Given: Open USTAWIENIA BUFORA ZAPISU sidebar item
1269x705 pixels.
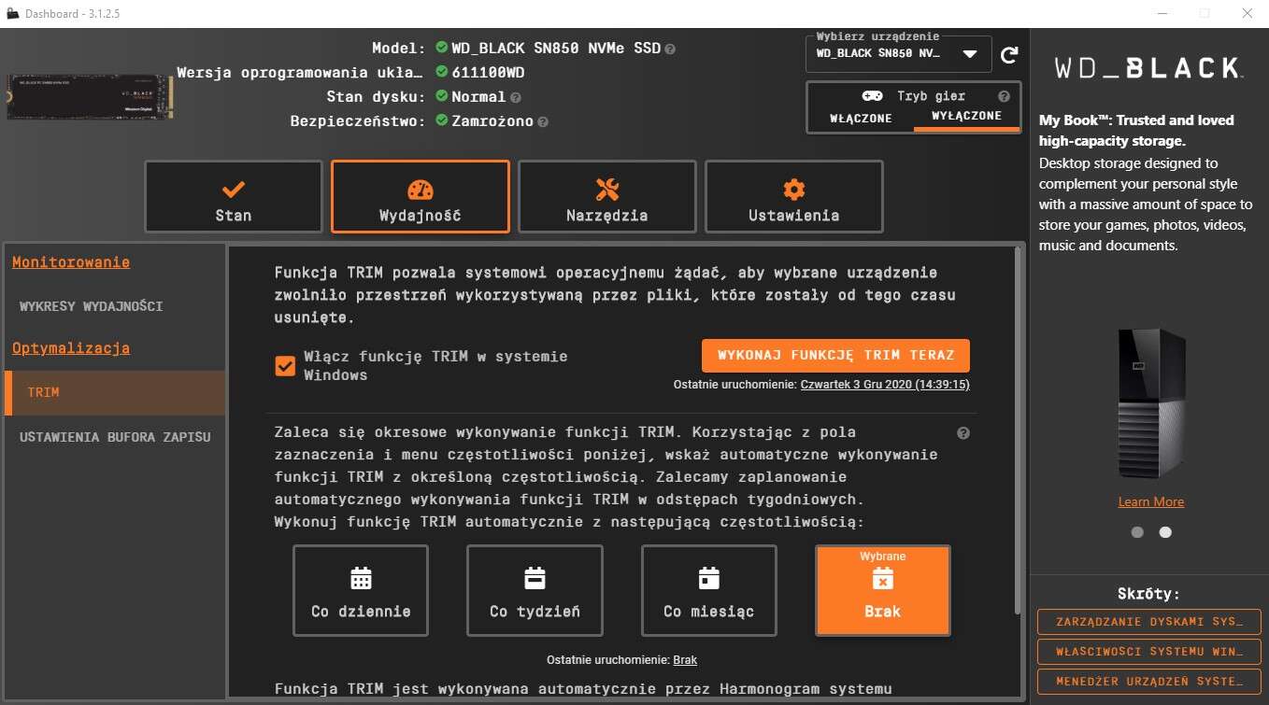Looking at the screenshot, I should (115, 437).
